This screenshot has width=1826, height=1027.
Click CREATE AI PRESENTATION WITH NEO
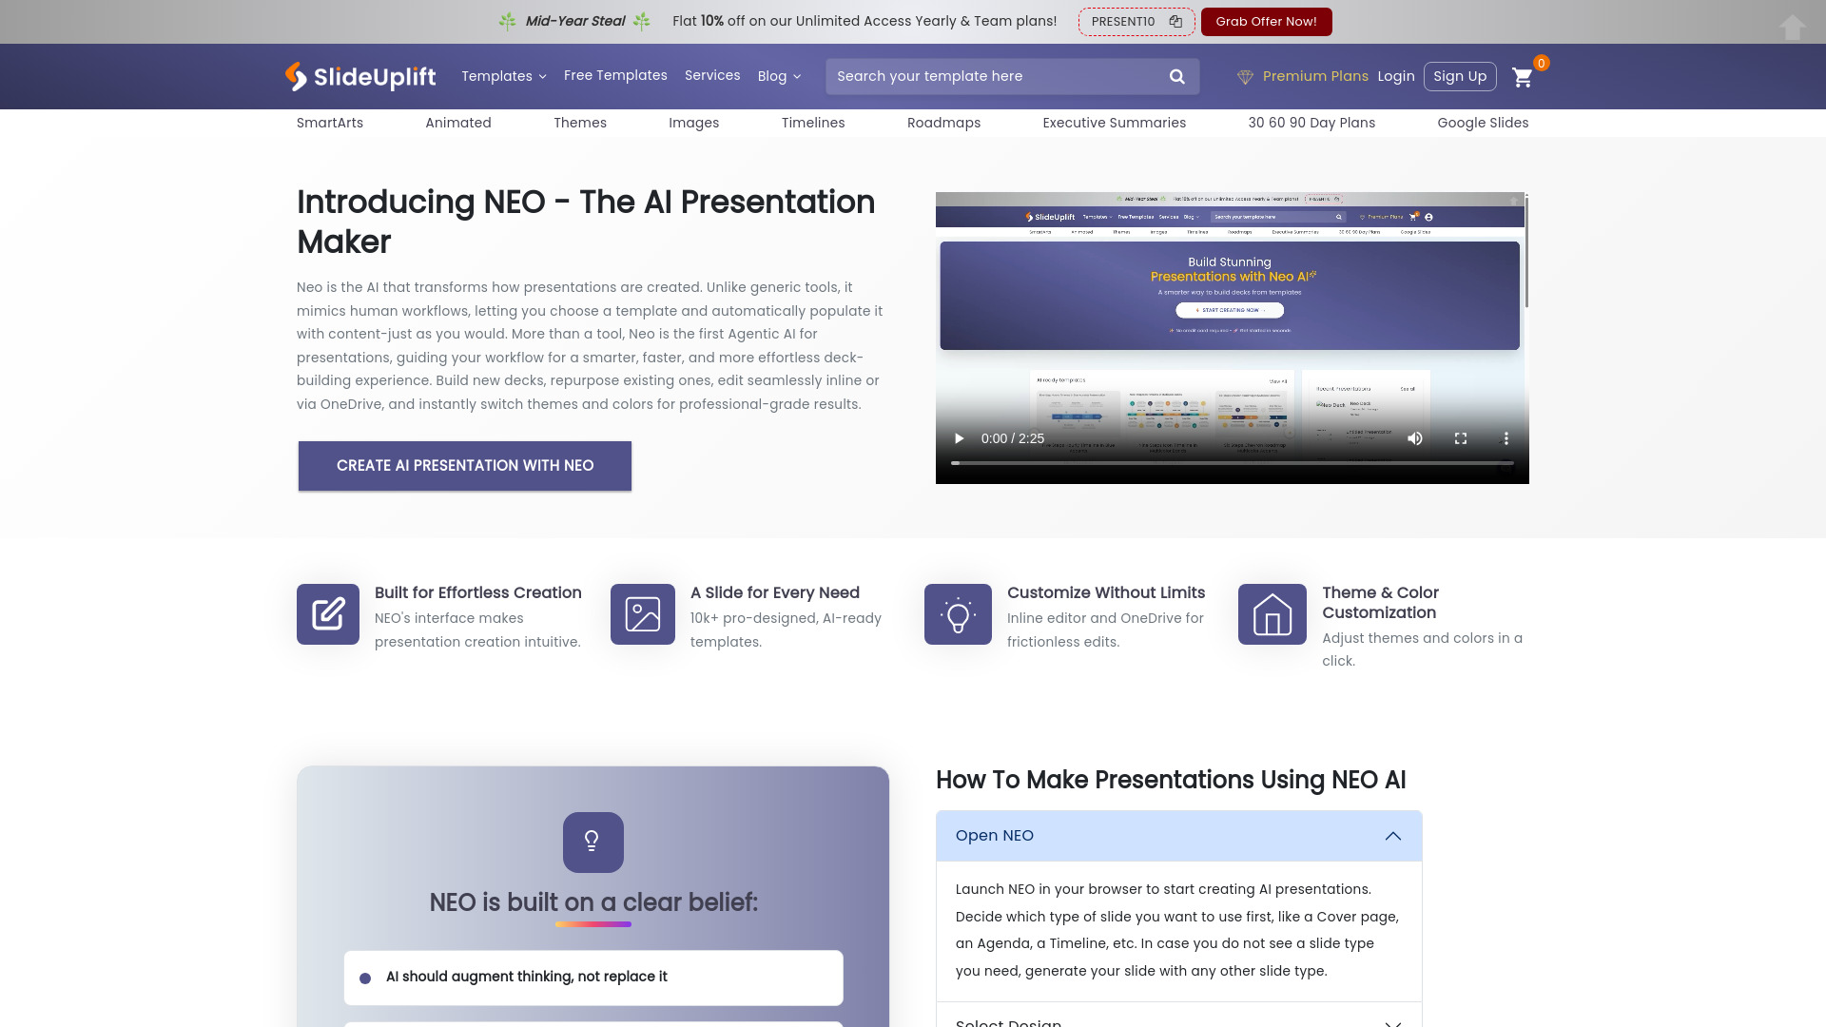click(464, 466)
